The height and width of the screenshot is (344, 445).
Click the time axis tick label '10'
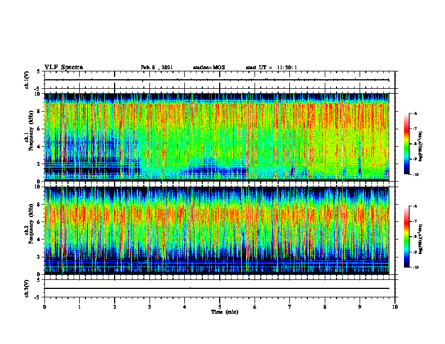click(x=395, y=307)
